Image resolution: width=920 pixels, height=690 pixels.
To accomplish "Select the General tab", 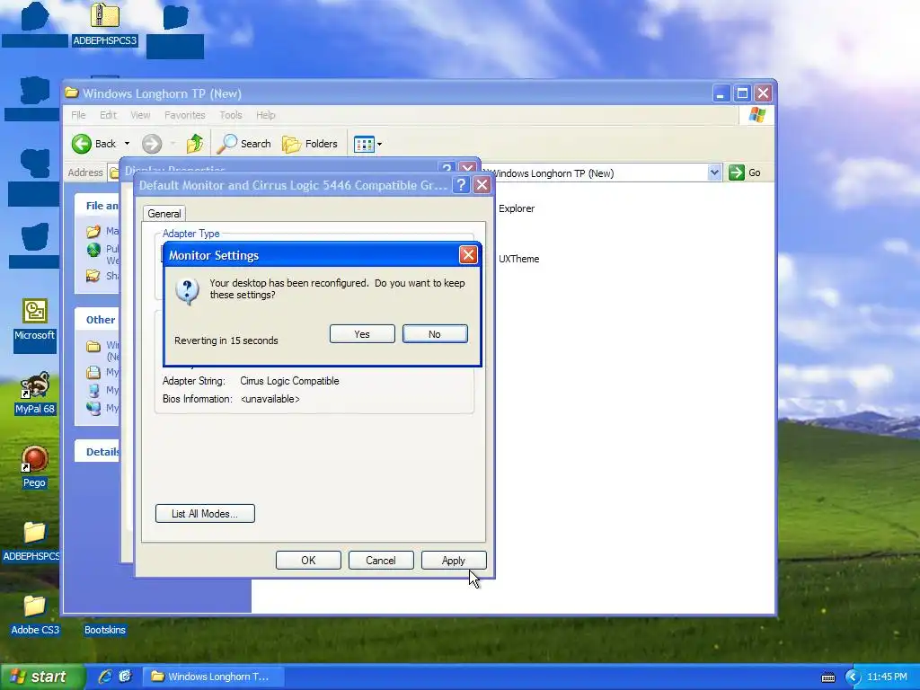I will 164,214.
